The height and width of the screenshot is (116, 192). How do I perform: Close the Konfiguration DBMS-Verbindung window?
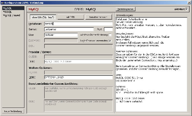pyautogui.click(x=189, y=3)
